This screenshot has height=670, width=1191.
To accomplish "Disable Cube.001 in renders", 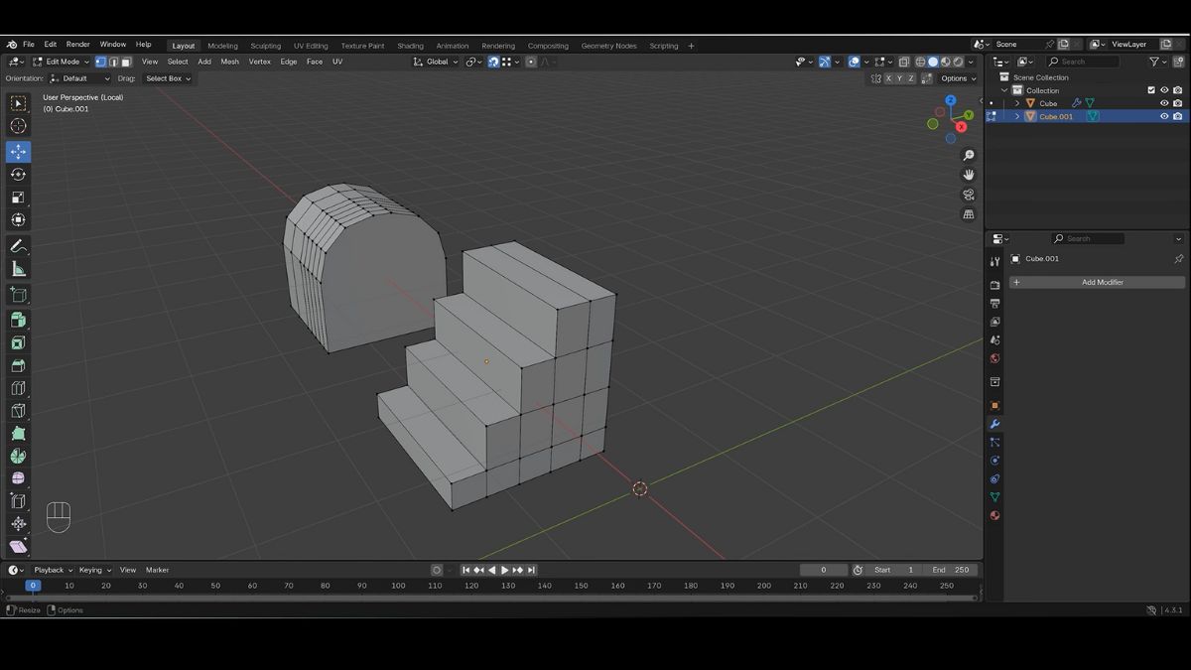I will coord(1177,116).
